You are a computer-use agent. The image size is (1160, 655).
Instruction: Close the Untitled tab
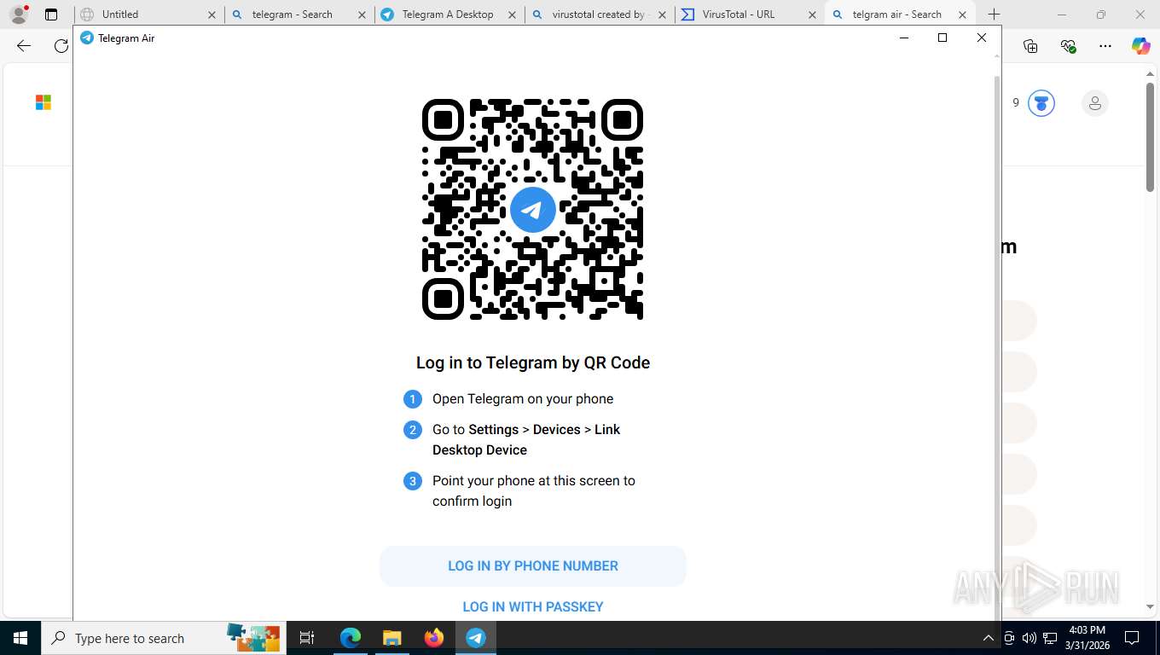(212, 14)
